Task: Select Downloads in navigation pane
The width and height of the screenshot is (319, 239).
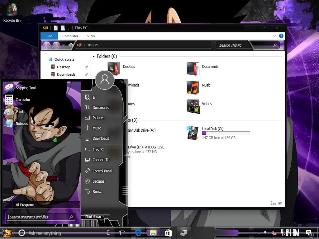Action: 63,74
